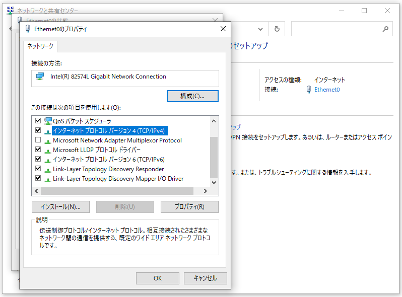Image resolution: width=402 pixels, height=297 pixels.
Task: Click the search magnifier icon
Action: point(385,29)
